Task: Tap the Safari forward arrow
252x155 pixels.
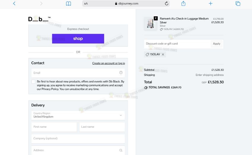Action: 41,4
